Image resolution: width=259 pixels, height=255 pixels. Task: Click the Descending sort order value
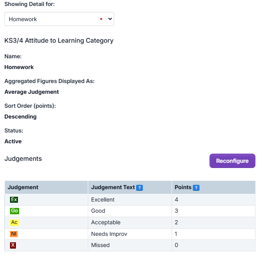(x=20, y=117)
